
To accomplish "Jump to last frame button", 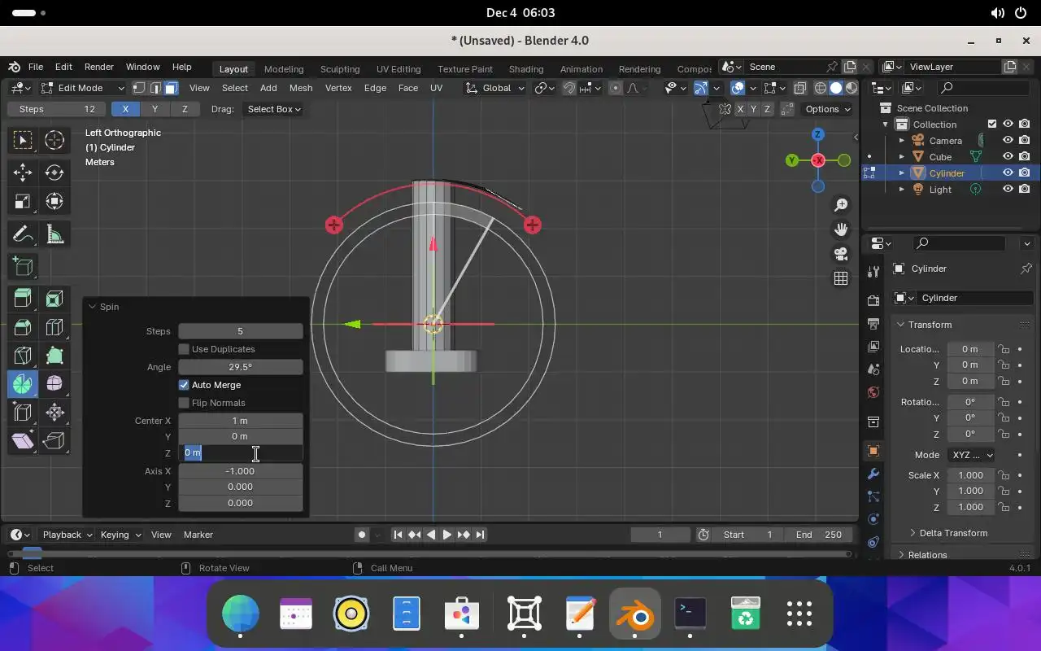I will pos(480,535).
